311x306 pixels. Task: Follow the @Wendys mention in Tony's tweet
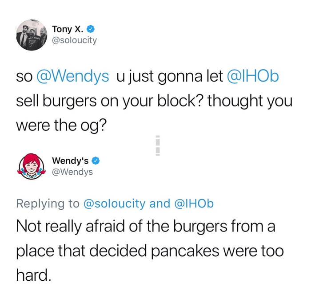(73, 76)
